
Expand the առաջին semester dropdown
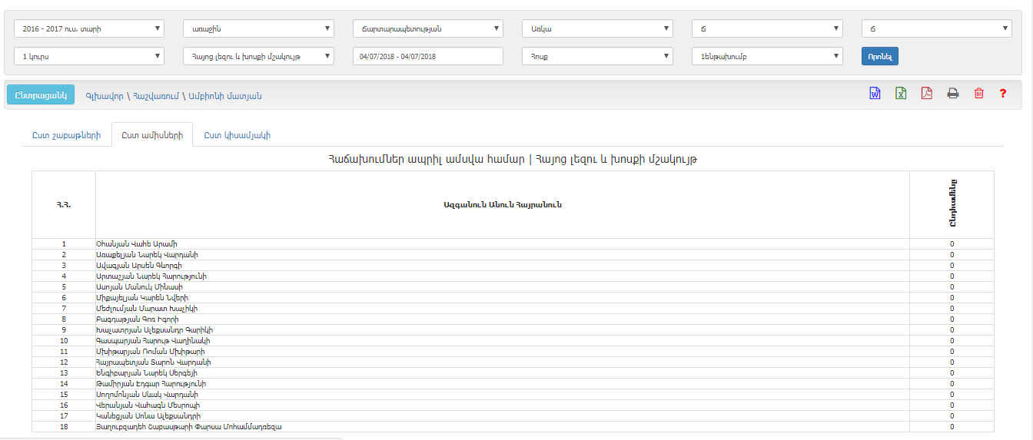coord(258,29)
